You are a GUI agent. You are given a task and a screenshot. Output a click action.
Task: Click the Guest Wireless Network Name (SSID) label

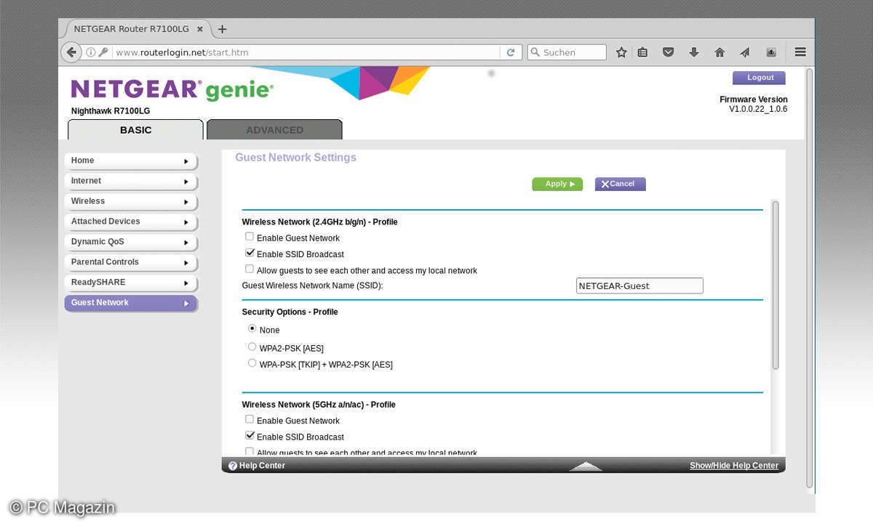tap(312, 285)
